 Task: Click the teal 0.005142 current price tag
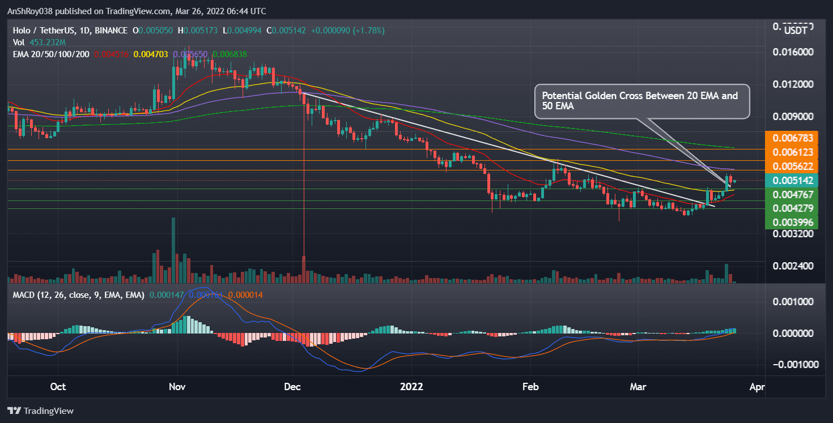(x=793, y=180)
